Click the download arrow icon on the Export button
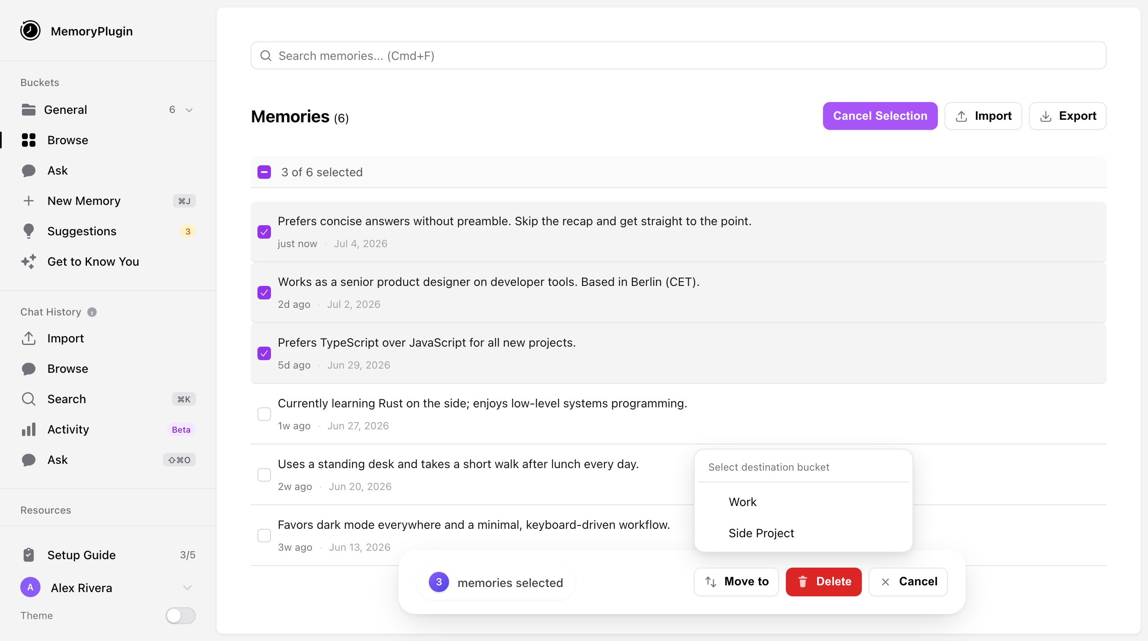This screenshot has height=641, width=1148. click(x=1045, y=116)
